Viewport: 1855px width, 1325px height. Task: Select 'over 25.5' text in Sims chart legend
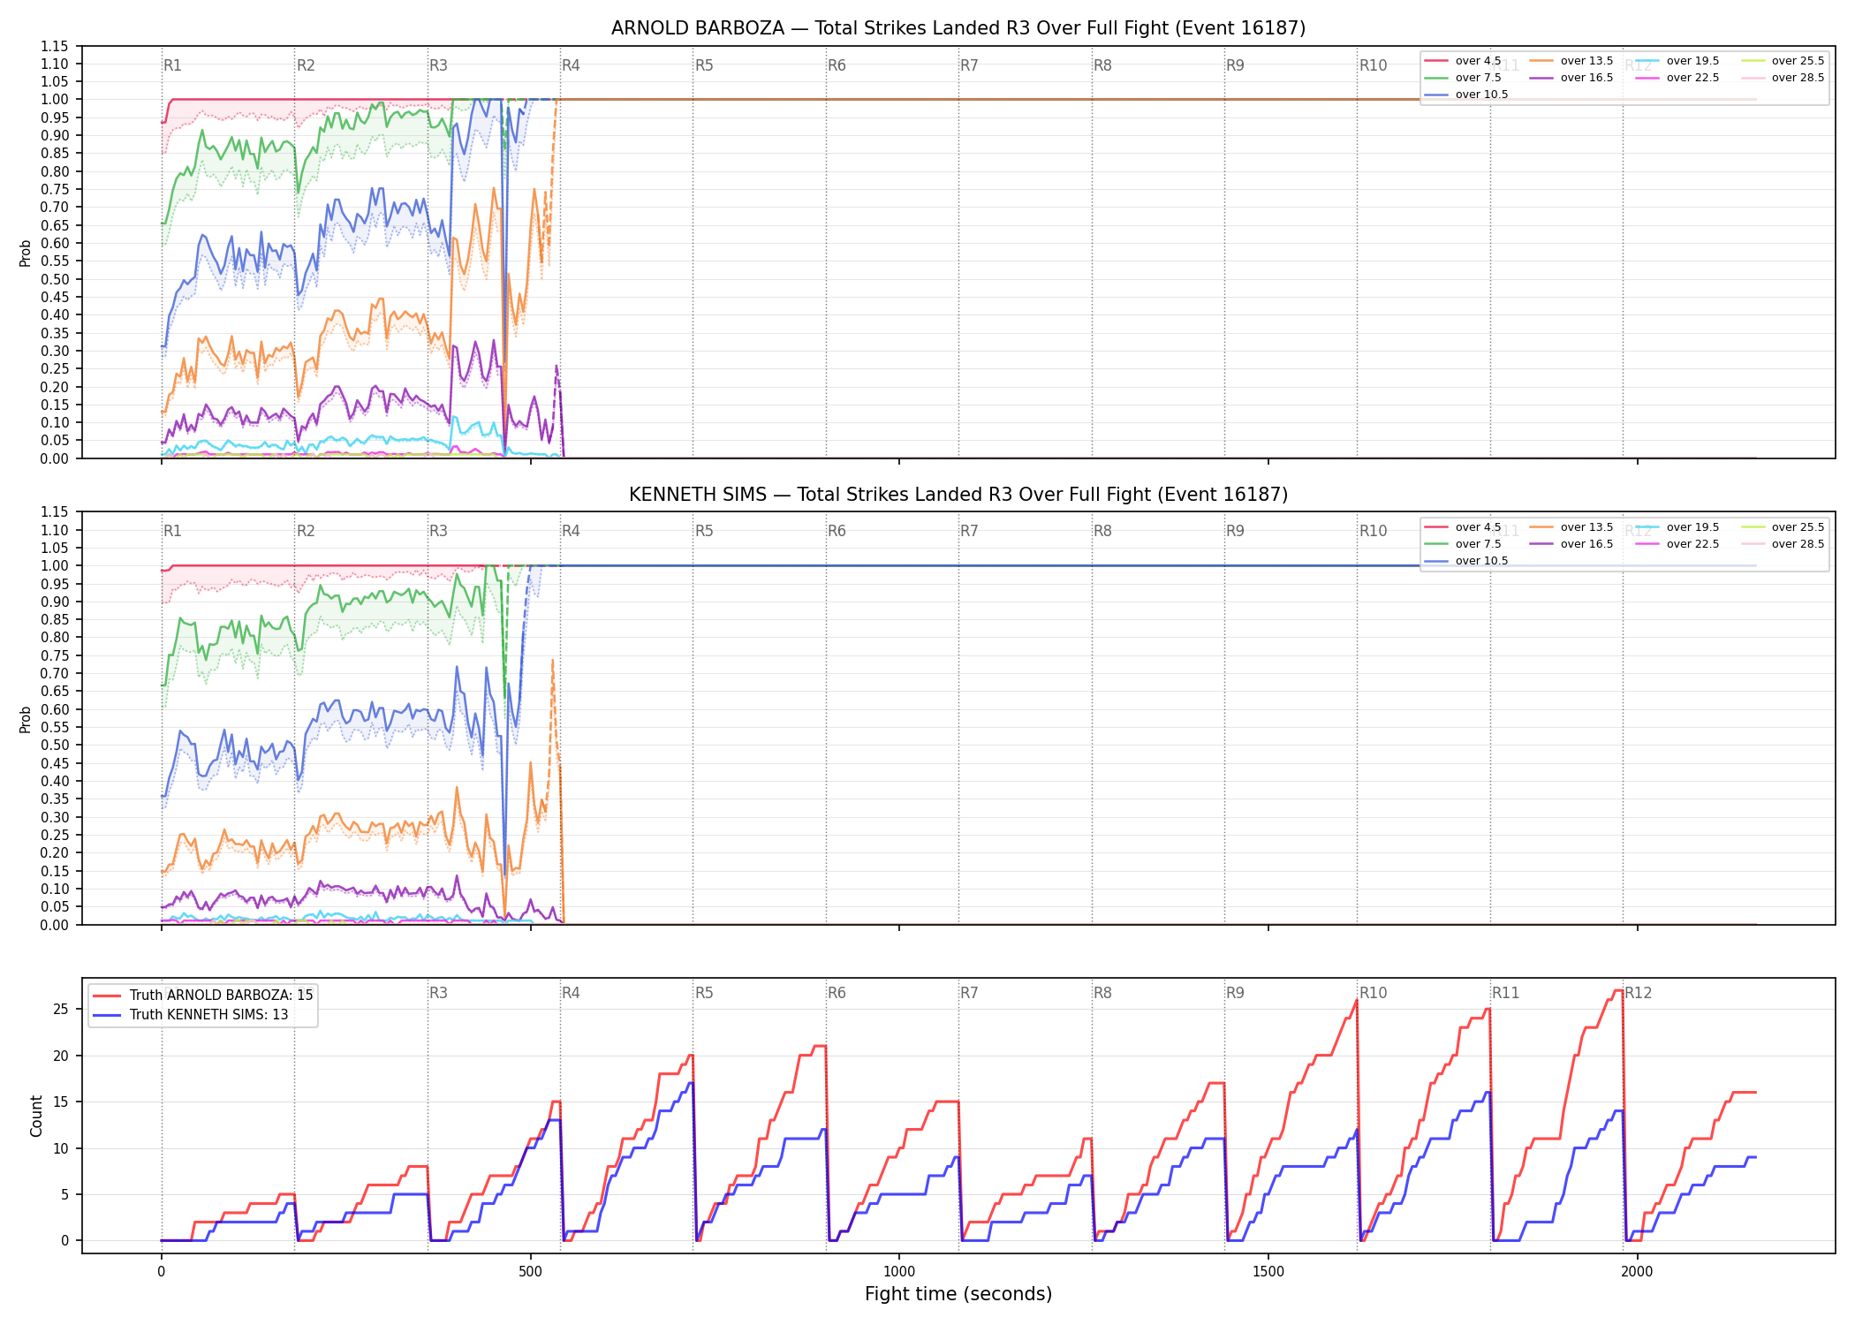[1798, 527]
